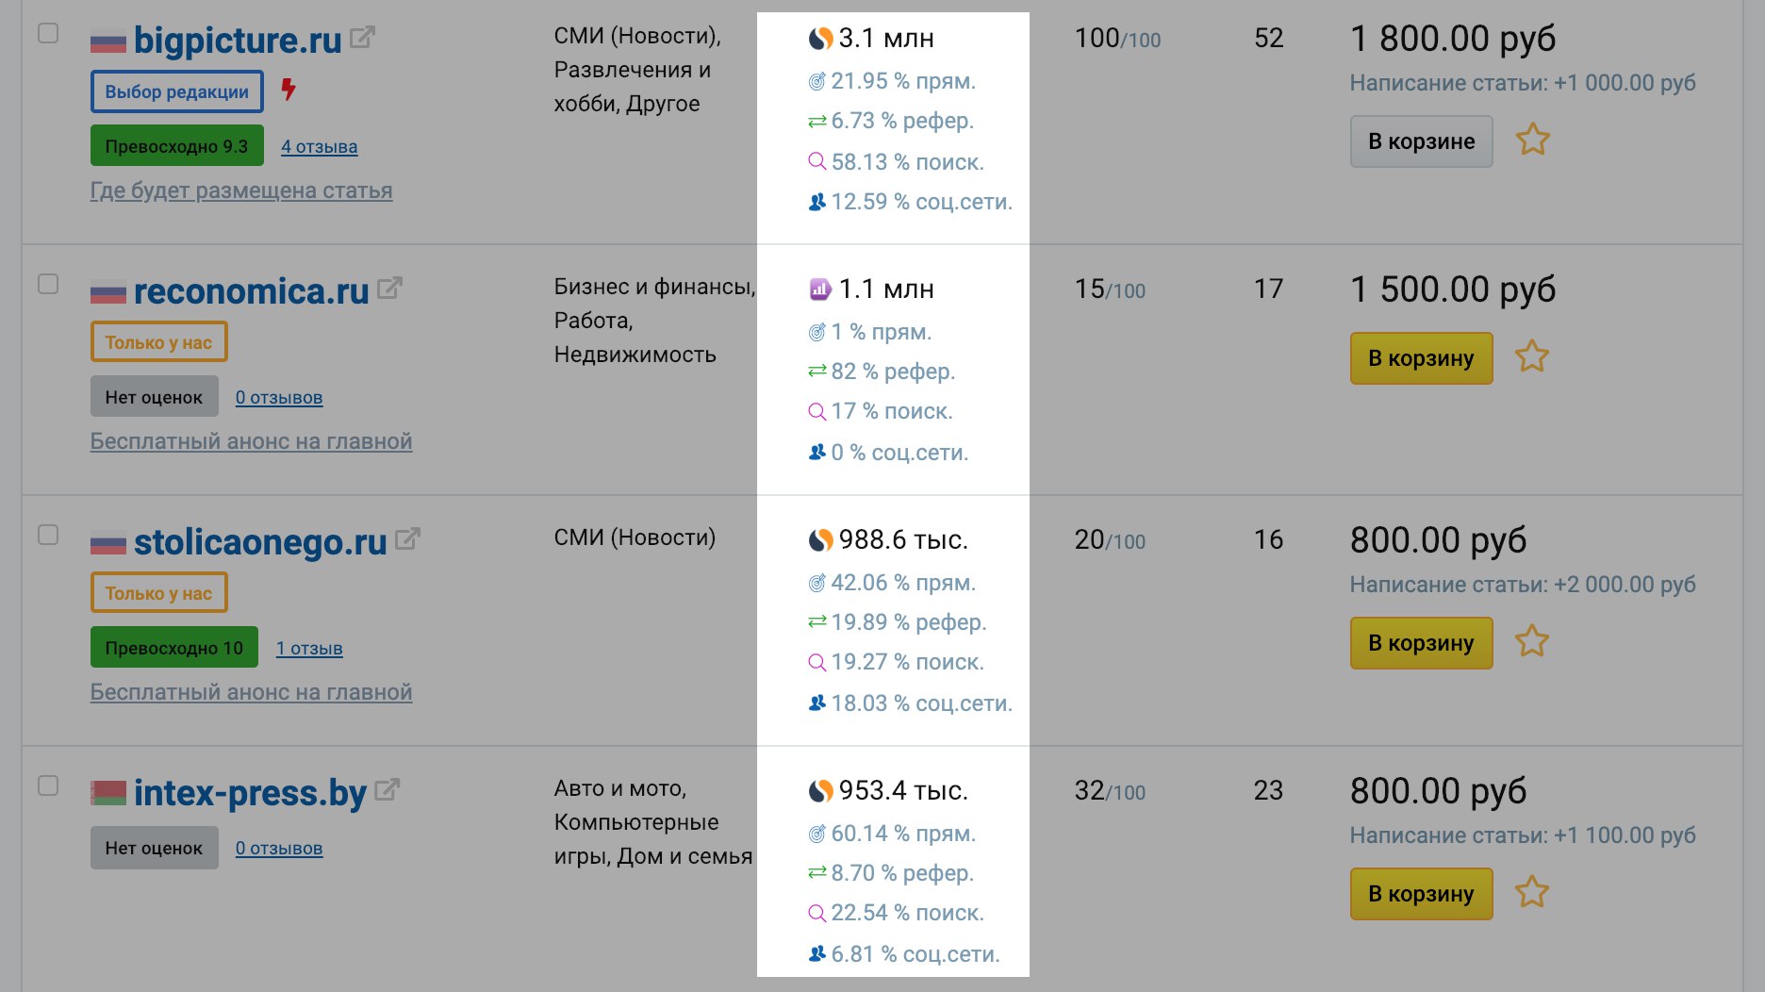Image resolution: width=1765 pixels, height=992 pixels.
Task: Click the В корзине button for bigpicture.ru
Action: [1421, 141]
